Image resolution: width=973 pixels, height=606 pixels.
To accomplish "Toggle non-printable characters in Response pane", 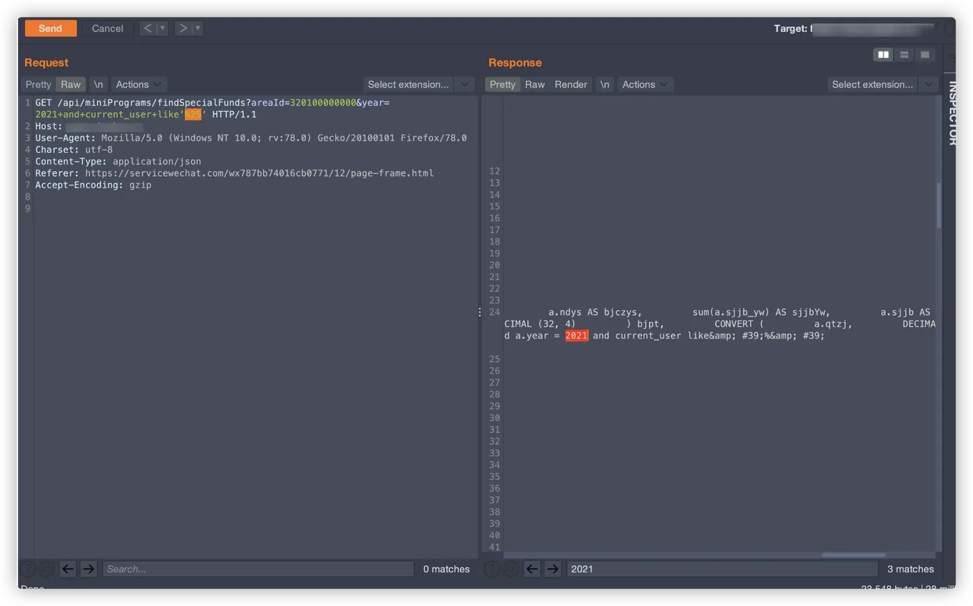I will [605, 84].
